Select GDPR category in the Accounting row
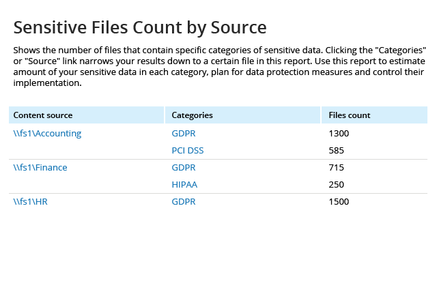Viewport: 437px width, 307px height. (184, 134)
